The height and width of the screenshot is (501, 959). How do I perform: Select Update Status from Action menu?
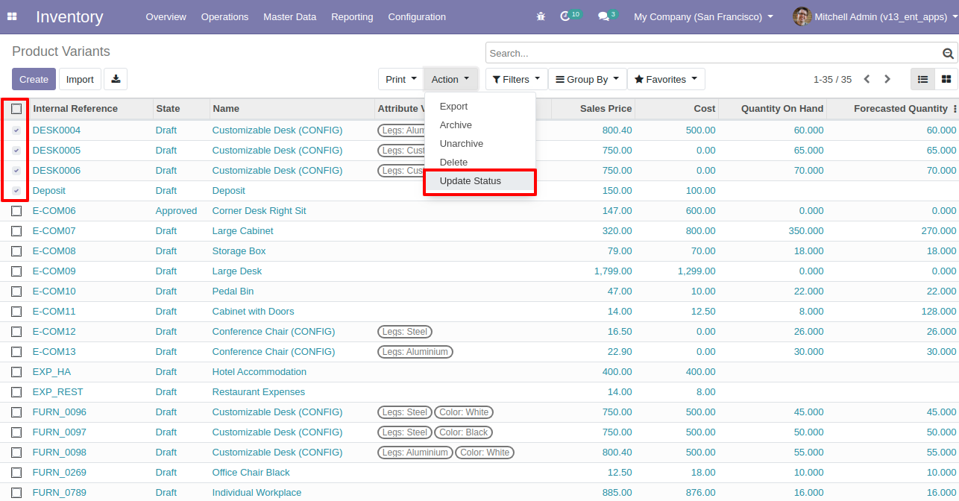click(x=471, y=181)
